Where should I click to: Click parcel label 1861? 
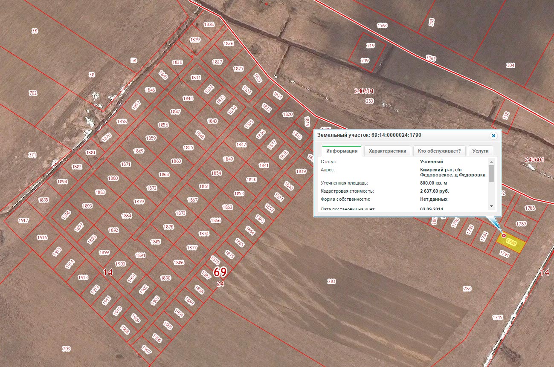point(204,186)
